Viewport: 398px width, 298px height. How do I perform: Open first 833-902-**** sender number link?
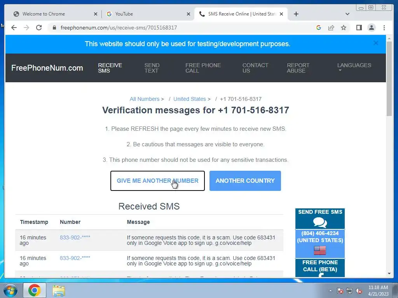pos(75,237)
